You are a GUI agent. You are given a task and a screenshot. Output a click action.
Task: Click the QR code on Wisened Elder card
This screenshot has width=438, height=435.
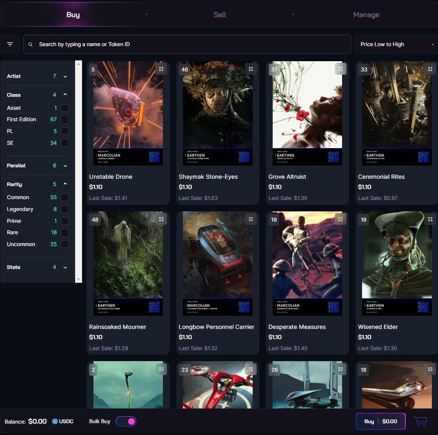tap(423, 307)
